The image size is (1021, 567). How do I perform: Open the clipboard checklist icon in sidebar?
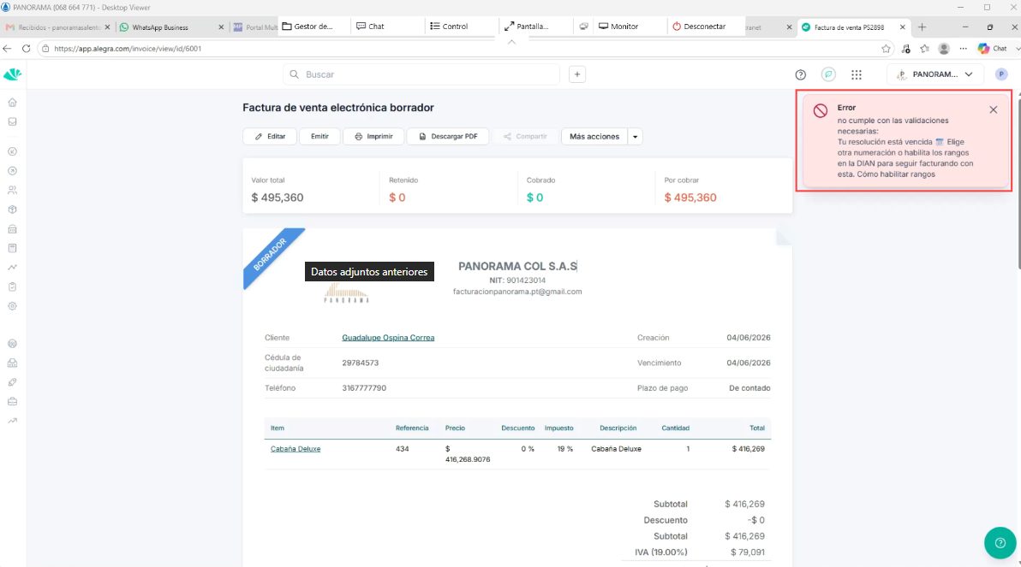click(12, 286)
